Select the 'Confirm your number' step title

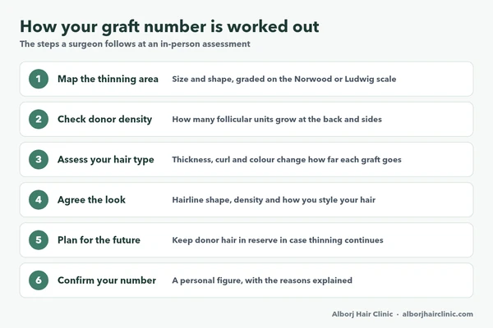pyautogui.click(x=107, y=280)
